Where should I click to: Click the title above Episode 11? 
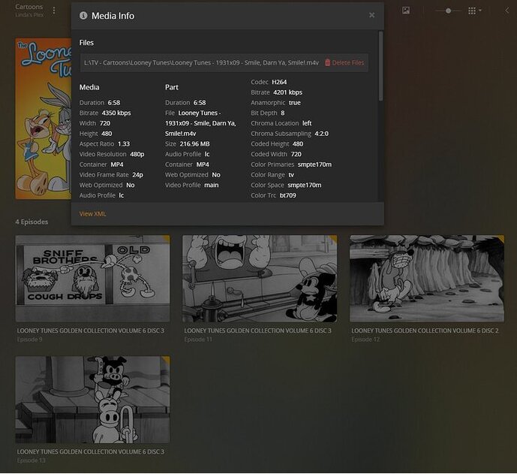click(x=258, y=331)
